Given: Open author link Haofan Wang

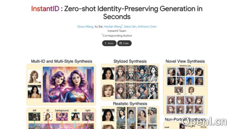Looking at the screenshot, I should pyautogui.click(x=113, y=27).
